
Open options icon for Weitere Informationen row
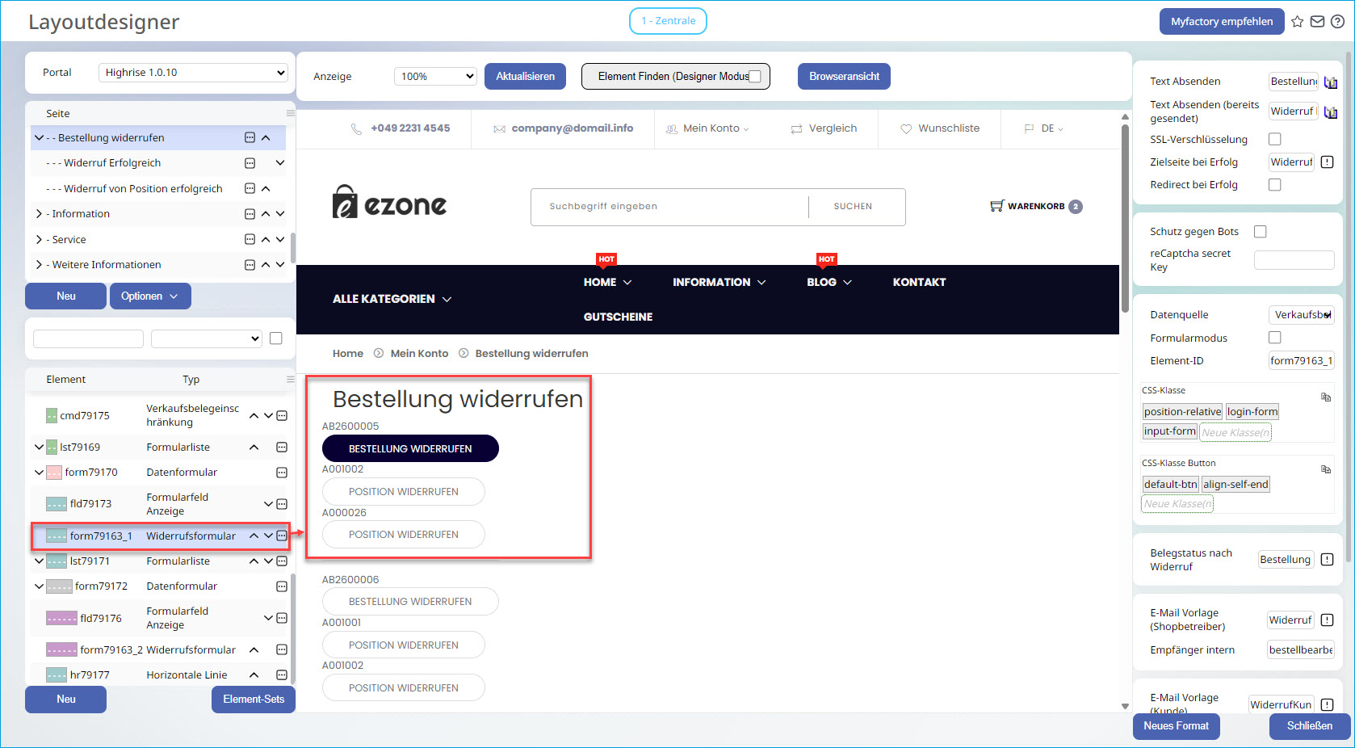click(250, 265)
